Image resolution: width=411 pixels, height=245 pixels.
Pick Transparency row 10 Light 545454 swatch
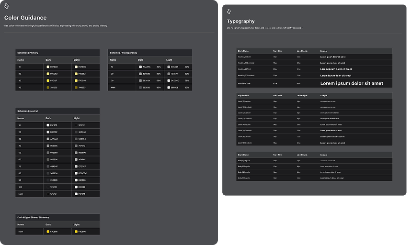coord(169,67)
